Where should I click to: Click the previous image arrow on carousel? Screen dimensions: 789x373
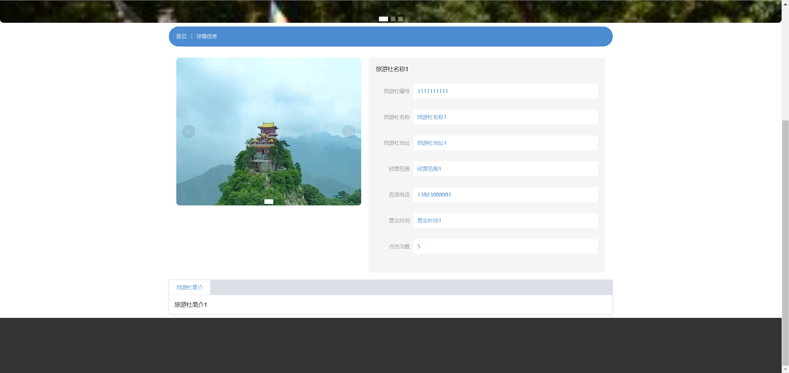point(189,132)
